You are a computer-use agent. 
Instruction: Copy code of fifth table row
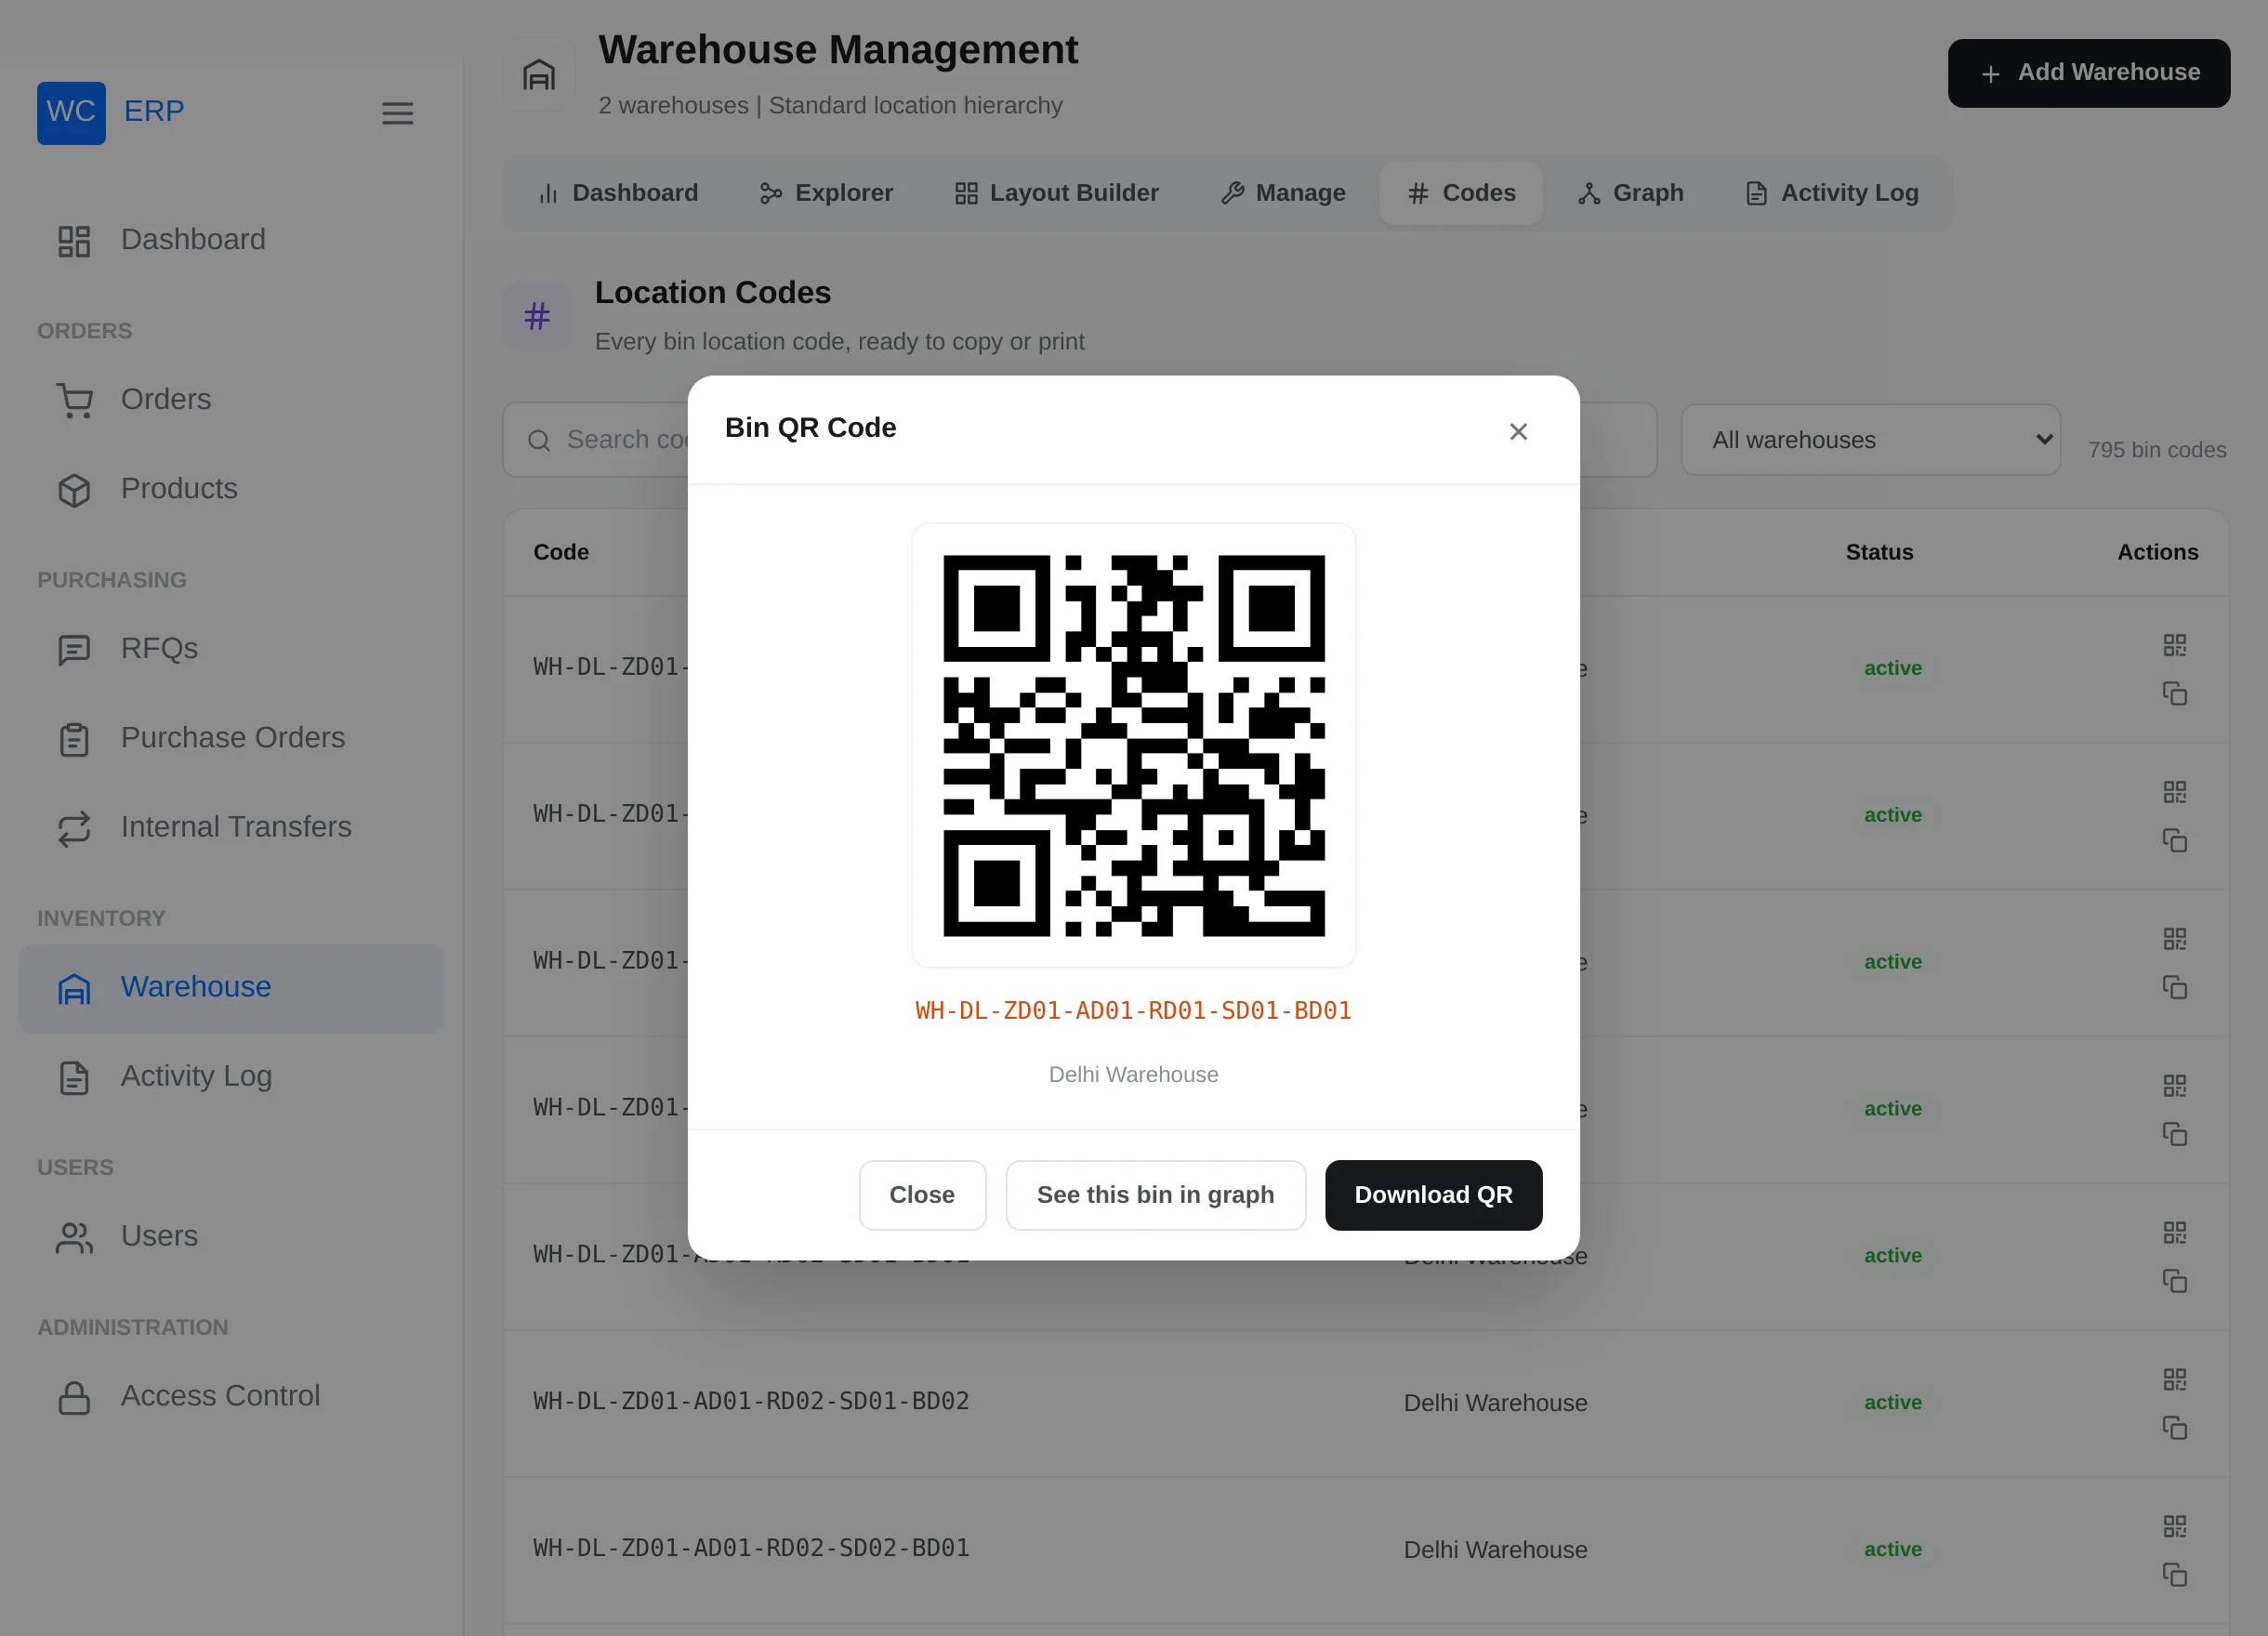tap(2174, 1282)
